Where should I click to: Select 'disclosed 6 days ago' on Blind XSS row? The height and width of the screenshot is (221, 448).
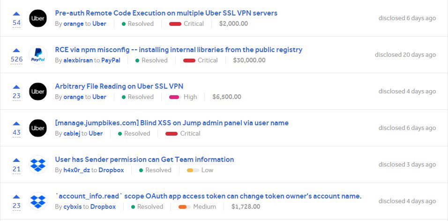407,128
